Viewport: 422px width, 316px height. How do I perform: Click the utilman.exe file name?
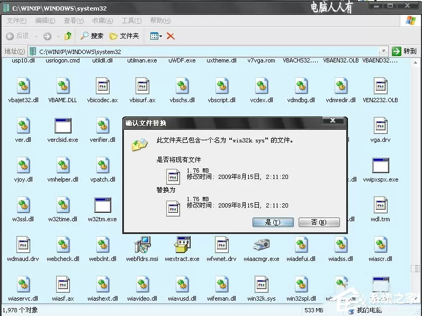click(142, 60)
